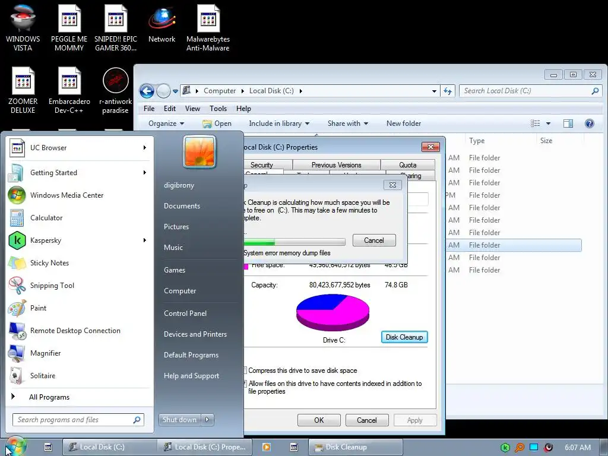Open the View menu in Explorer
Screen dimensions: 608x456
tap(192, 109)
